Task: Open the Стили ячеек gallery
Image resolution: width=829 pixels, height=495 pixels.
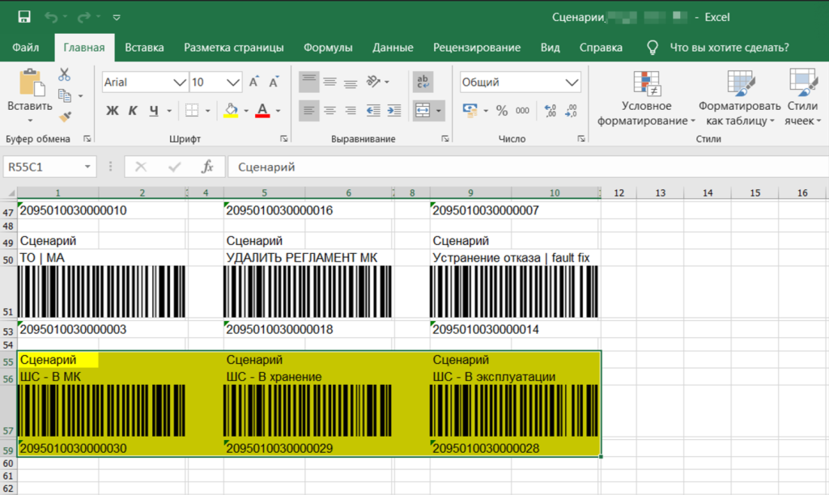Action: (802, 99)
